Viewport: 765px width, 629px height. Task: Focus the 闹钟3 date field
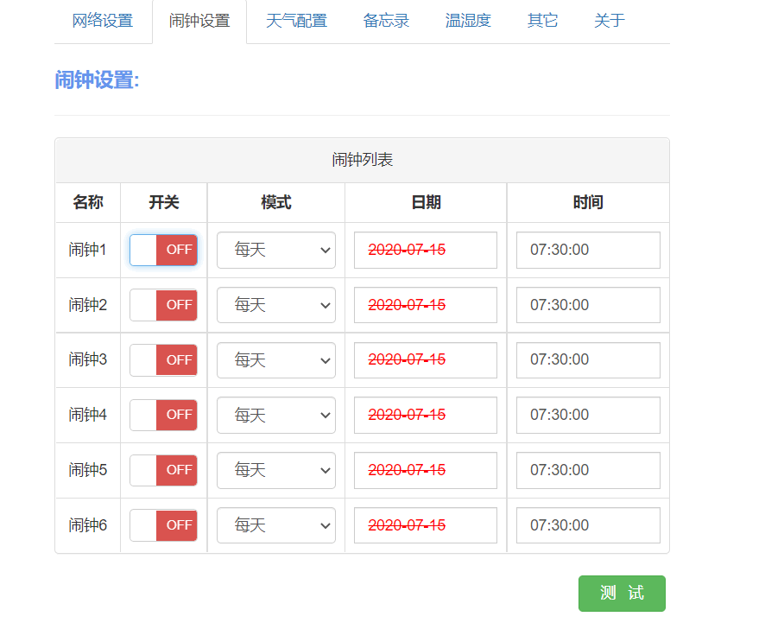click(426, 360)
